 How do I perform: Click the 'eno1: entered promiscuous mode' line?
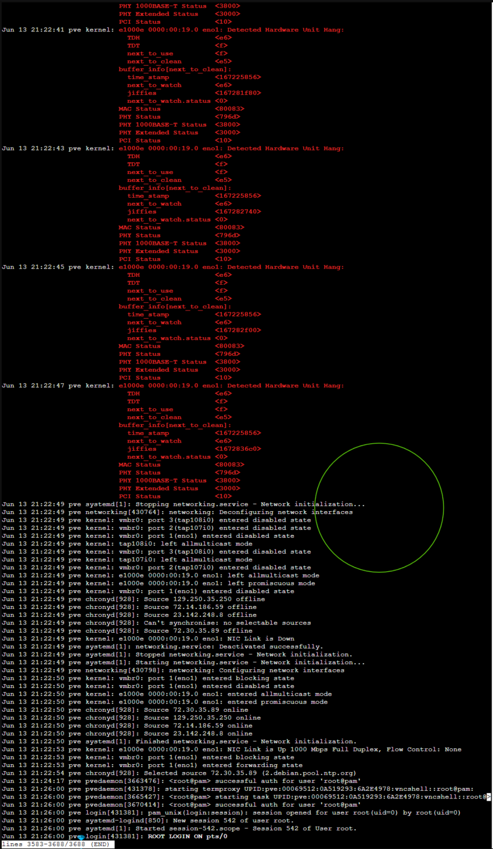click(x=165, y=702)
